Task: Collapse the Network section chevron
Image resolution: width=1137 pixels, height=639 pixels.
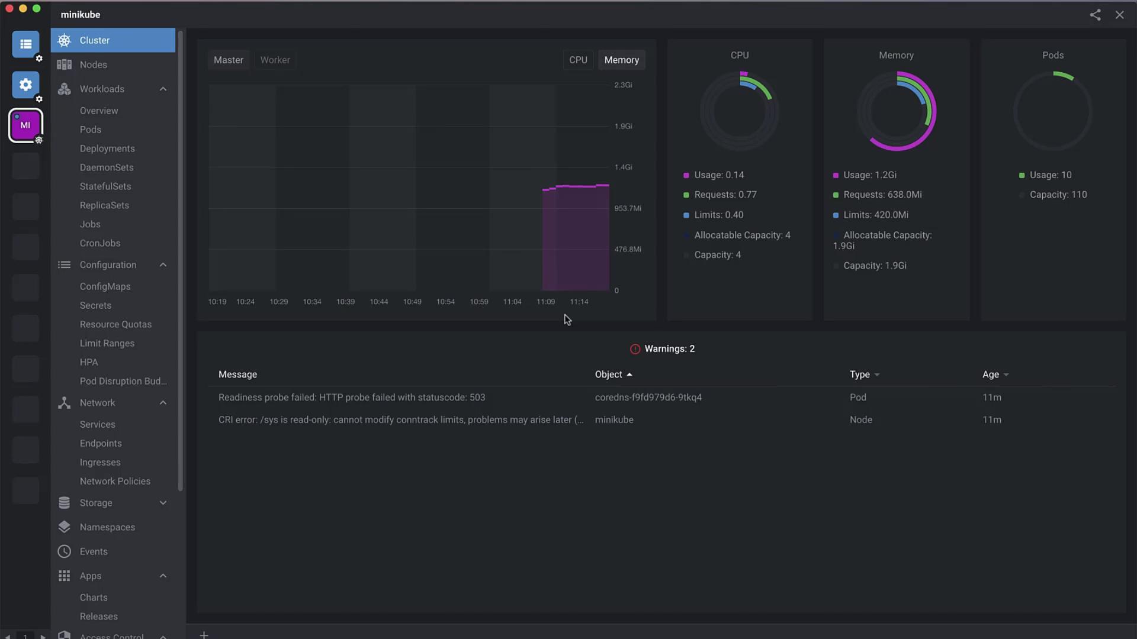Action: click(x=163, y=403)
